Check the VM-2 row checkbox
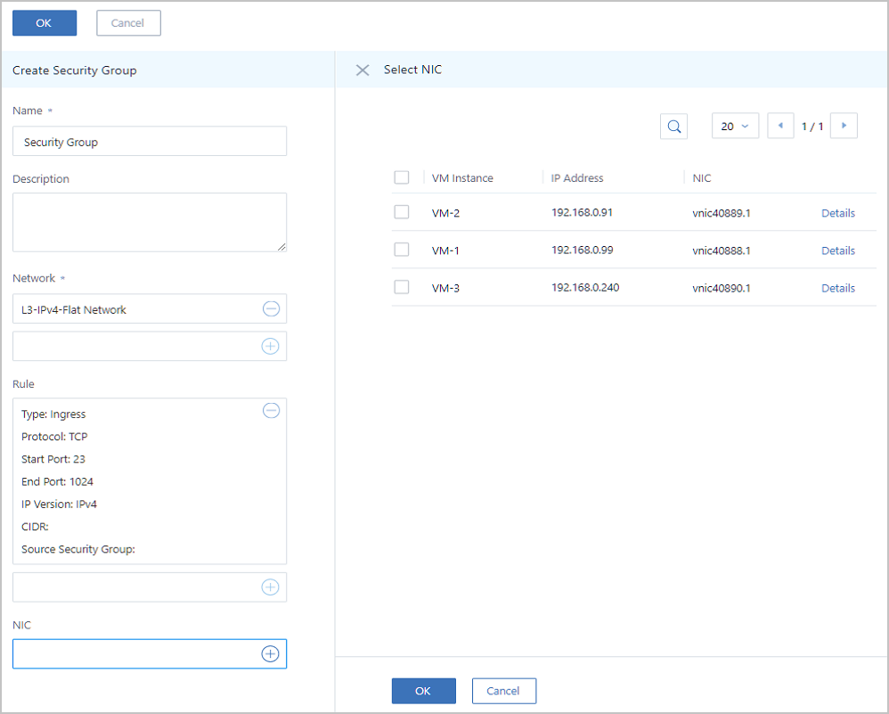The image size is (889, 714). click(402, 212)
